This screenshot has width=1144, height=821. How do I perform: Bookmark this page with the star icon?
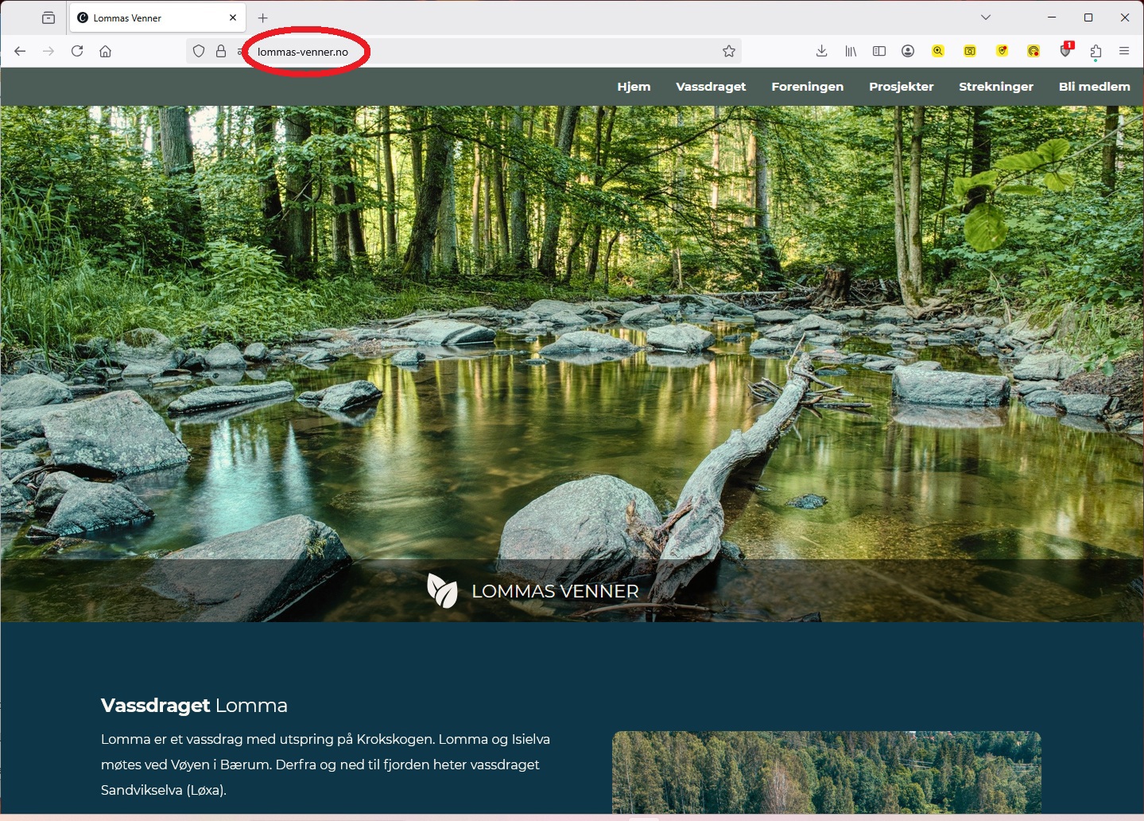(x=728, y=51)
